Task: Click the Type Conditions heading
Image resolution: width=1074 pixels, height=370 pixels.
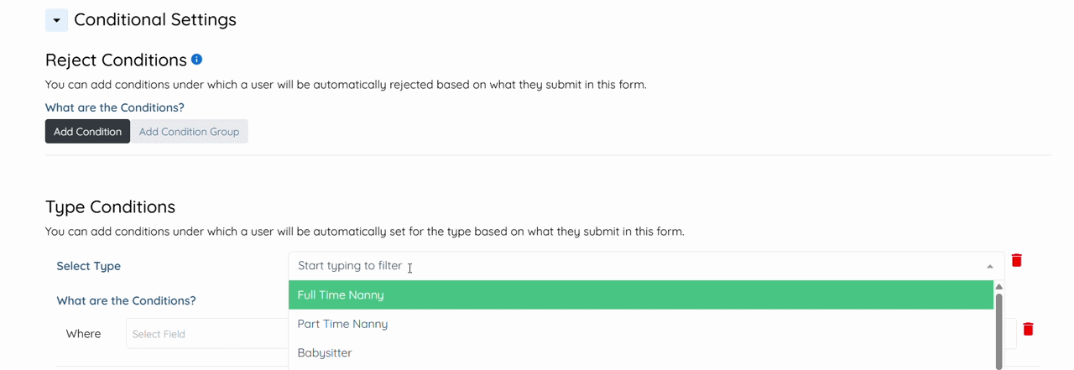Action: [x=110, y=207]
